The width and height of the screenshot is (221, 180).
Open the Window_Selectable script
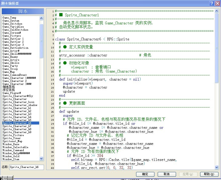(16, 147)
